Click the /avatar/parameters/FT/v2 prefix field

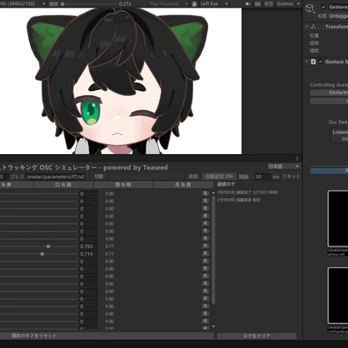pyautogui.click(x=55, y=176)
